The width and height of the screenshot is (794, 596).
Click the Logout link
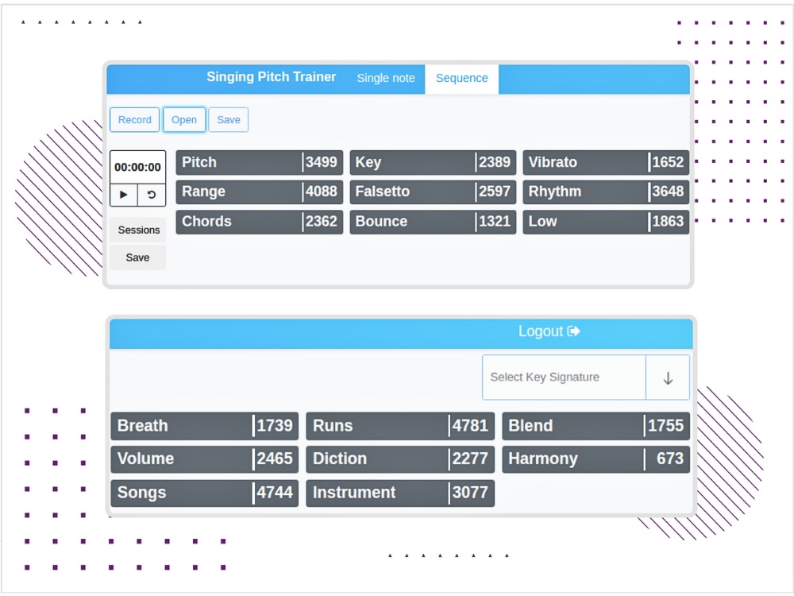549,331
